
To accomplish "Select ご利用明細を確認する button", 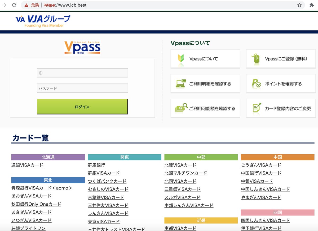I will pos(205,84).
